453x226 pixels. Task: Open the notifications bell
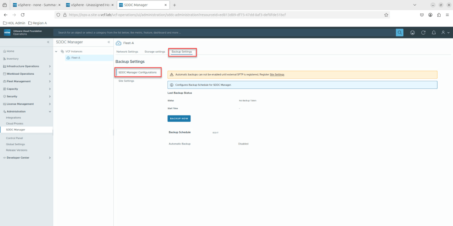[434, 33]
